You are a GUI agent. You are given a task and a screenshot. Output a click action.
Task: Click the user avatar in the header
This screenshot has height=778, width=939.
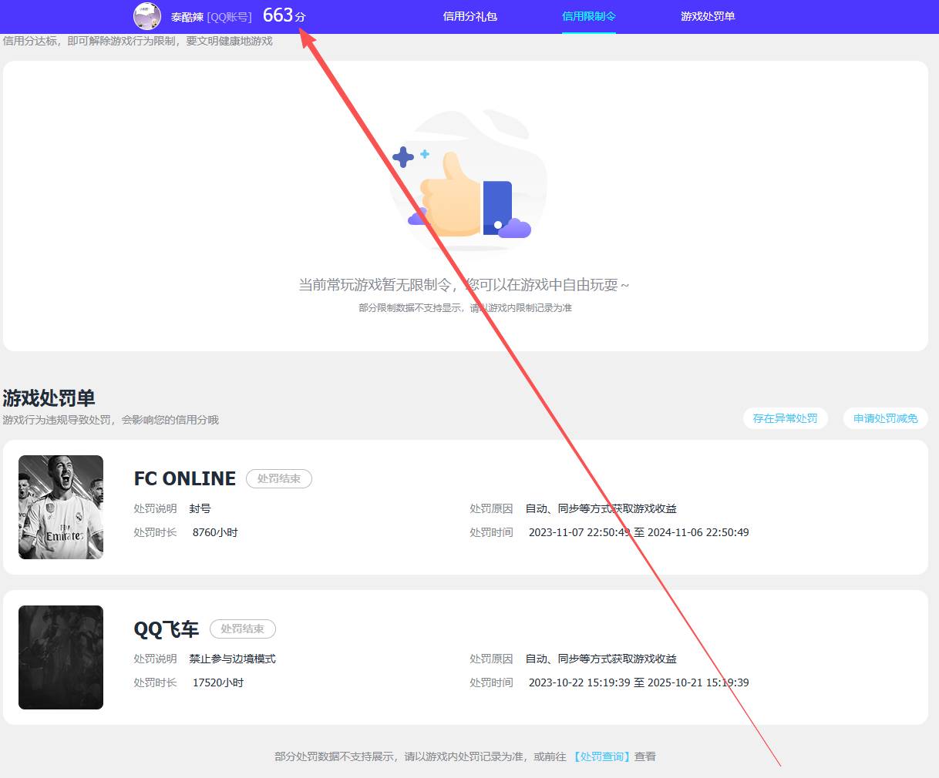click(147, 16)
